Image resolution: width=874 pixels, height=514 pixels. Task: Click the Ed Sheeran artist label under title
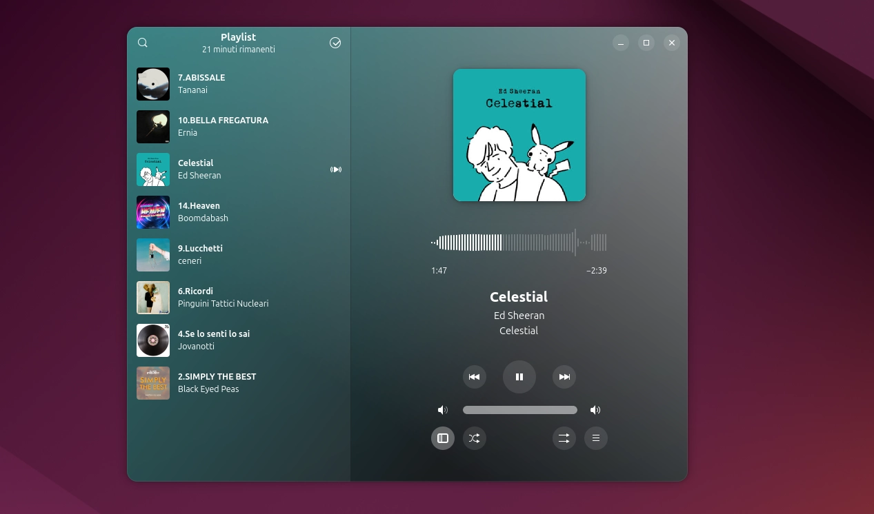pos(519,316)
